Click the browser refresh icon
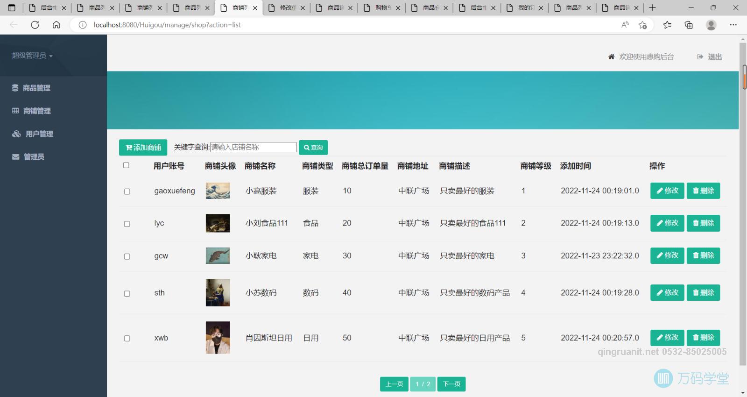The image size is (747, 397). 35,25
